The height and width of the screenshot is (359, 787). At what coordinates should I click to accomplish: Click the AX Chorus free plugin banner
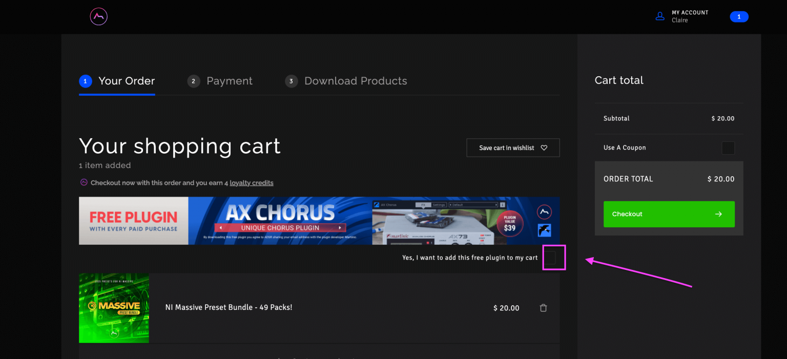pyautogui.click(x=319, y=221)
